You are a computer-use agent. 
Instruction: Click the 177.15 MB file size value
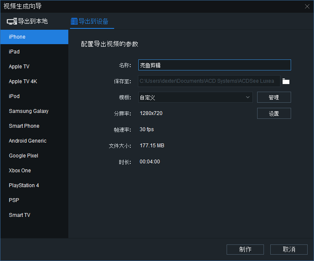tap(152, 146)
